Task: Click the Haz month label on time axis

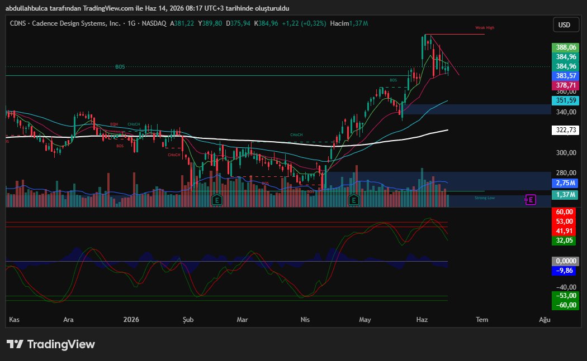Action: tap(422, 320)
